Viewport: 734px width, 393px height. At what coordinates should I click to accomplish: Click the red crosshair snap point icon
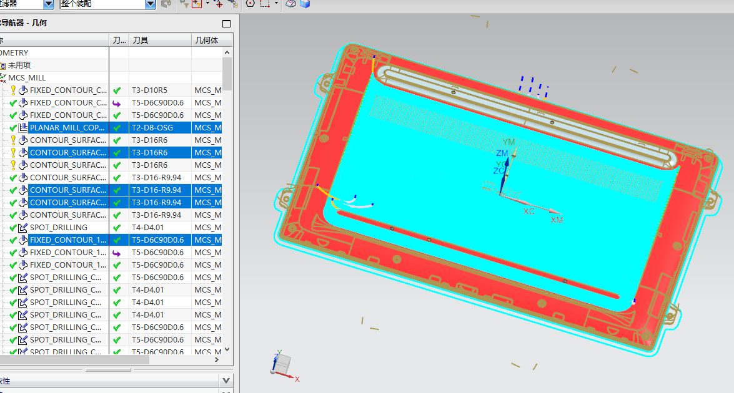click(x=219, y=4)
